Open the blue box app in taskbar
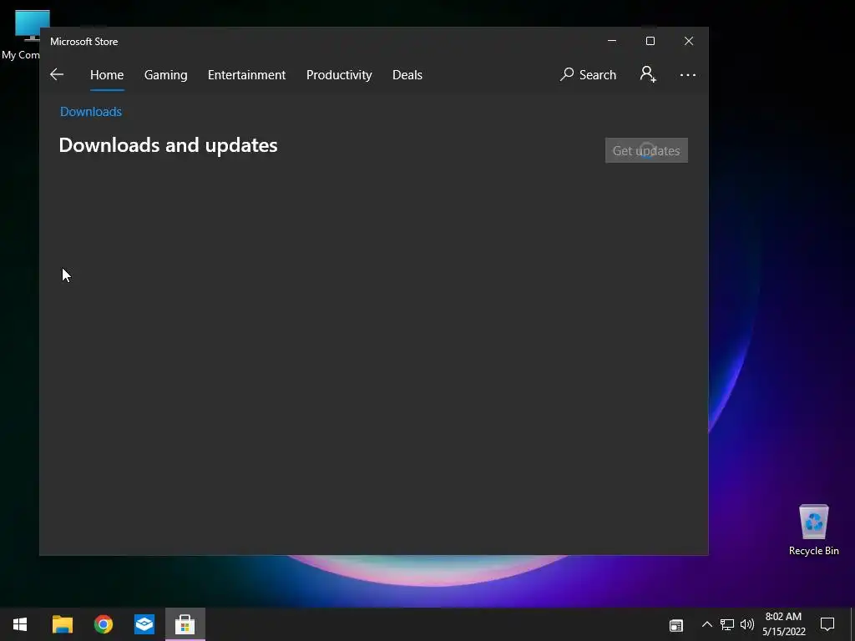This screenshot has height=641, width=855. 144,624
